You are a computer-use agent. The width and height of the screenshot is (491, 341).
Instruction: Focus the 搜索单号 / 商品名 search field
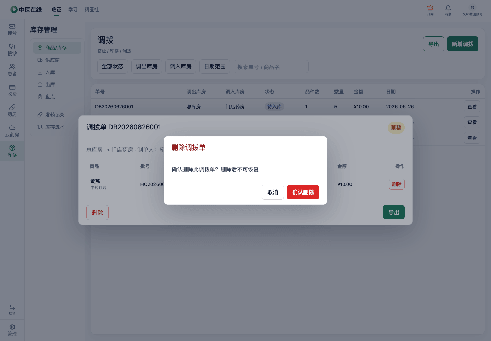point(271,66)
